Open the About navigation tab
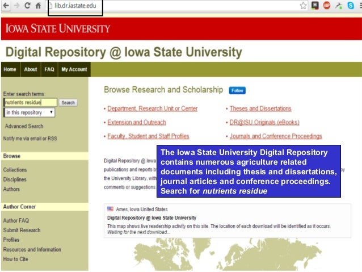362x272 pixels. [x=31, y=69]
